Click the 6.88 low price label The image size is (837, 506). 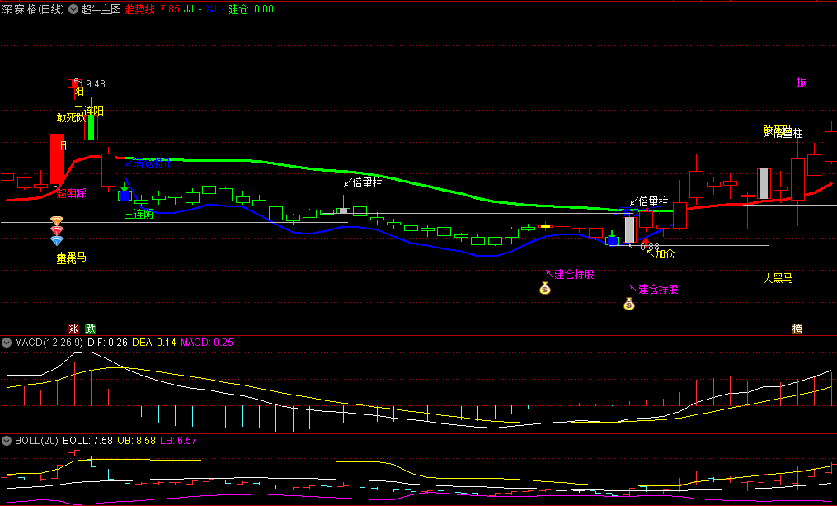650,246
